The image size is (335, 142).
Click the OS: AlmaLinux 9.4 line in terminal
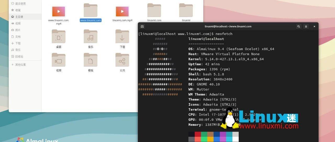(x=231, y=49)
